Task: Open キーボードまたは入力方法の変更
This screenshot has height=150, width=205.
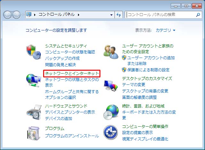Action: (149, 115)
